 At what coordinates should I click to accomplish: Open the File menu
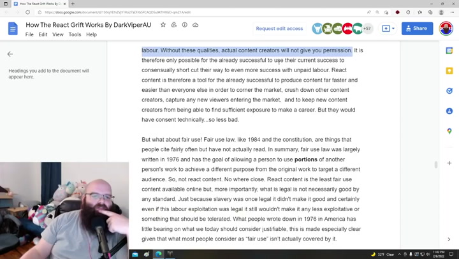[29, 34]
